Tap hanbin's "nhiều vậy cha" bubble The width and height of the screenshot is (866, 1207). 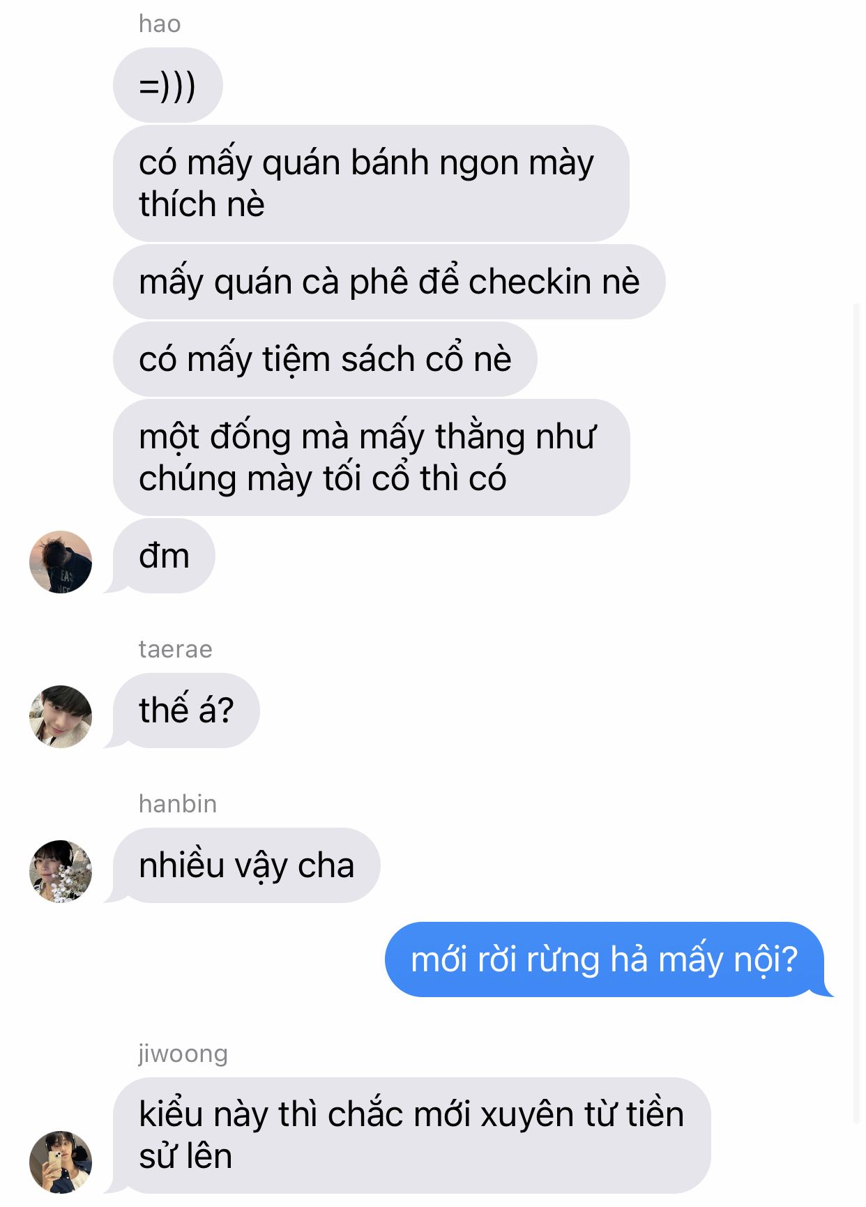(x=246, y=865)
